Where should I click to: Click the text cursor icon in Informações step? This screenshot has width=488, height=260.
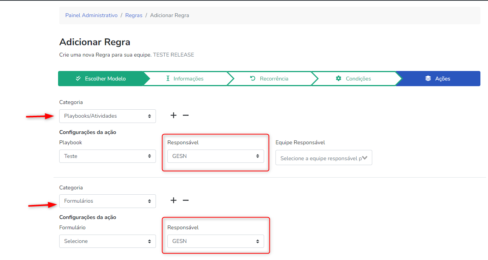[x=168, y=79]
